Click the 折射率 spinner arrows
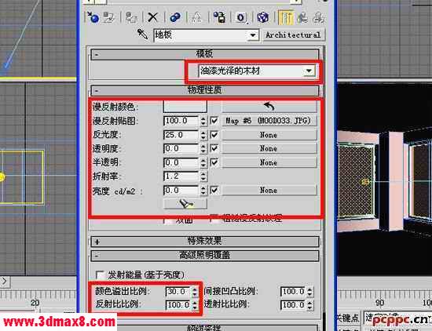Viewport: 432px width, 331px height. point(203,176)
